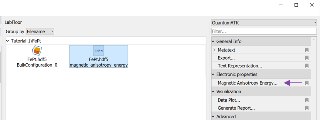320x120 pixels.
Task: Open the Group by Filename dropdown
Action: 40,32
